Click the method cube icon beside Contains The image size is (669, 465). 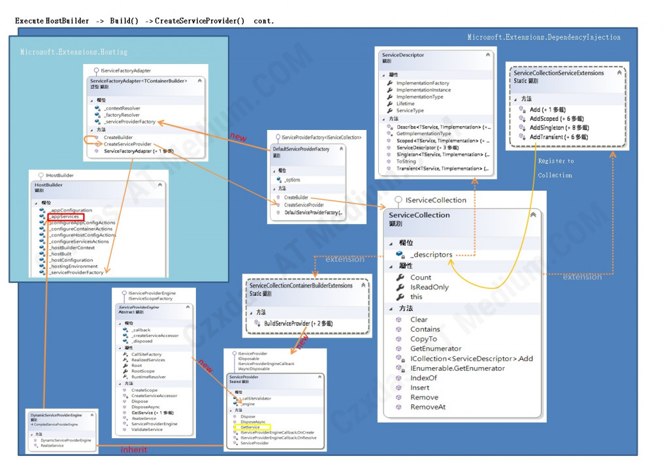click(399, 329)
